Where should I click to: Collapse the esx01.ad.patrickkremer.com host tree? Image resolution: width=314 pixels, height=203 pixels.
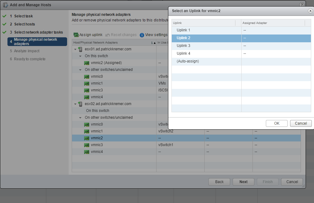point(75,49)
